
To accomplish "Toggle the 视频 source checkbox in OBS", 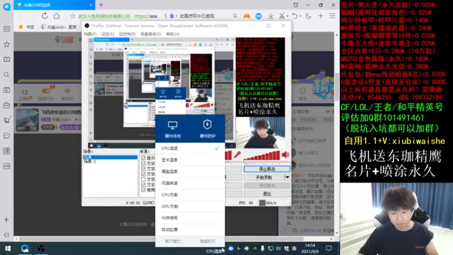I will [x=143, y=190].
